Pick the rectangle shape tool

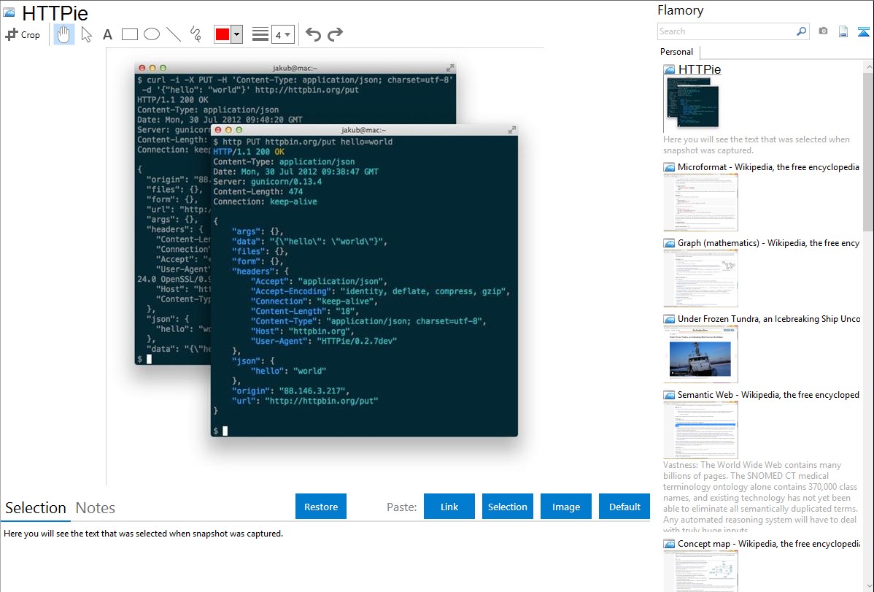point(129,34)
